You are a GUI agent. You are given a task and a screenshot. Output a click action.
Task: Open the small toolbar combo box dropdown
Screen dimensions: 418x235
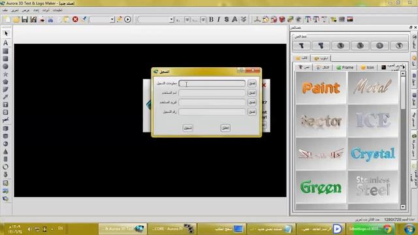pyautogui.click(x=112, y=20)
